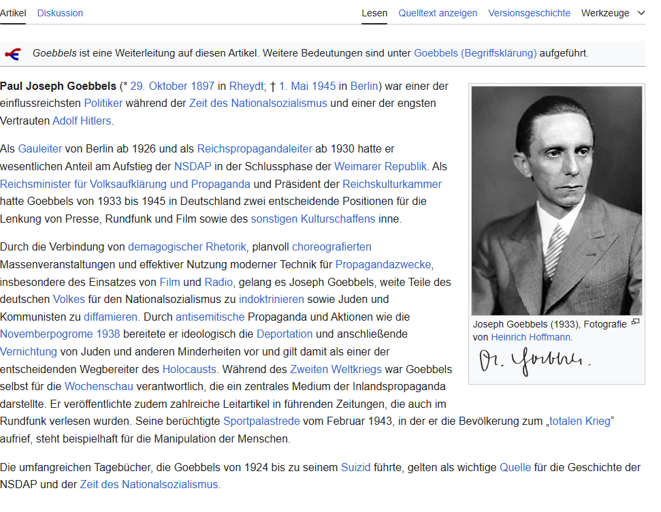This screenshot has width=661, height=512.
Task: Open the Lesen view tab
Action: pos(374,13)
